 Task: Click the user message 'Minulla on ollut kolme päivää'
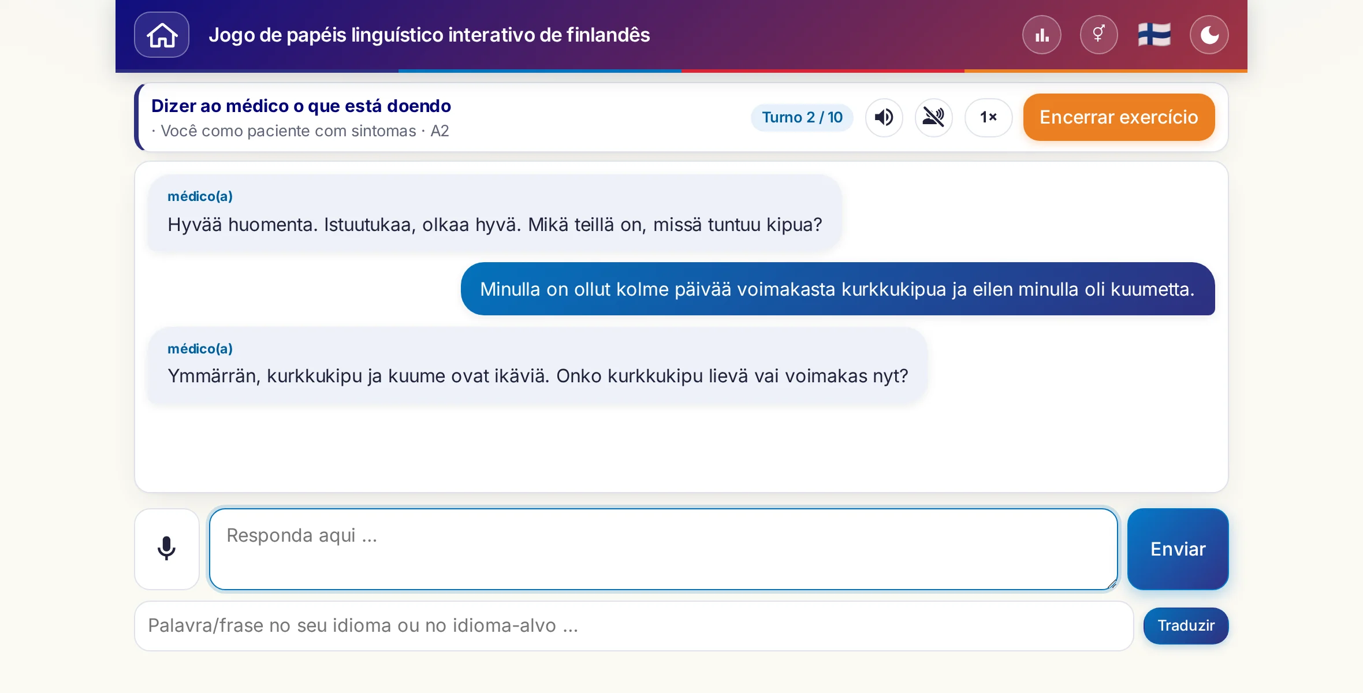point(837,289)
